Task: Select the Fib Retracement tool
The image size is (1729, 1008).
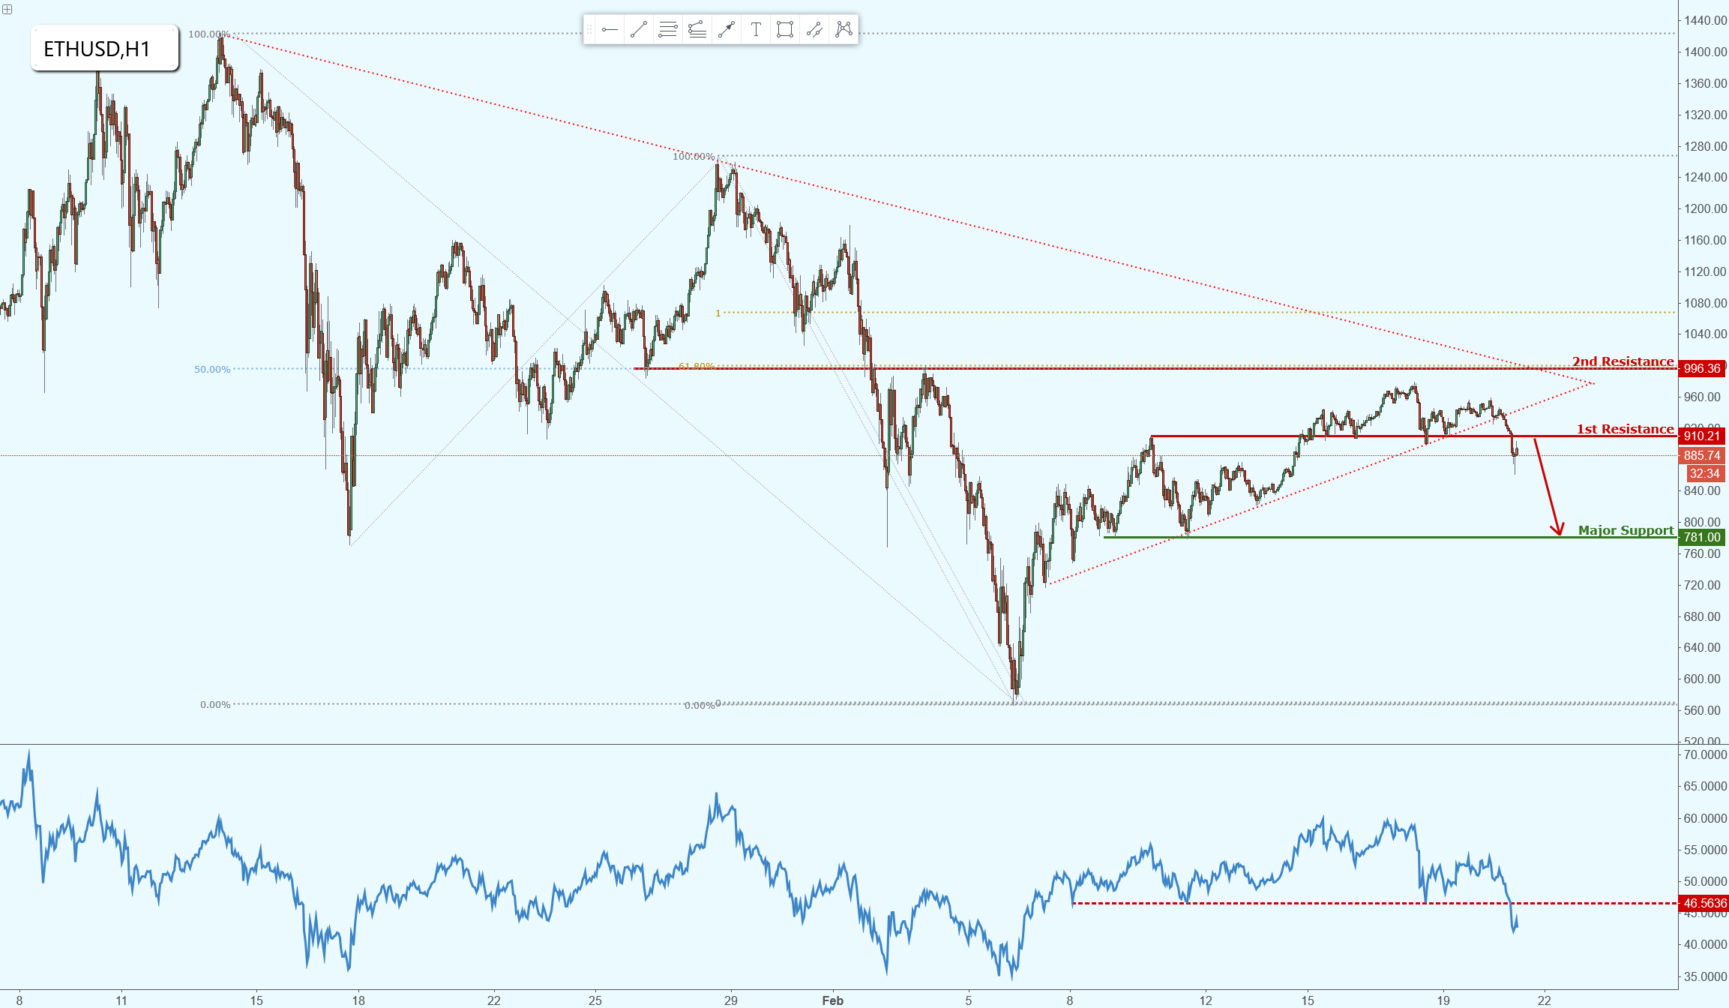Action: point(668,30)
